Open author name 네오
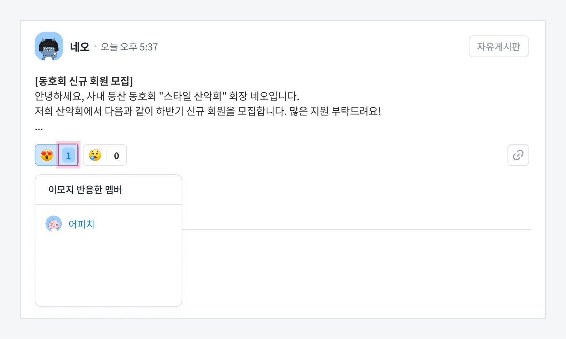The height and width of the screenshot is (339, 566). (x=79, y=47)
